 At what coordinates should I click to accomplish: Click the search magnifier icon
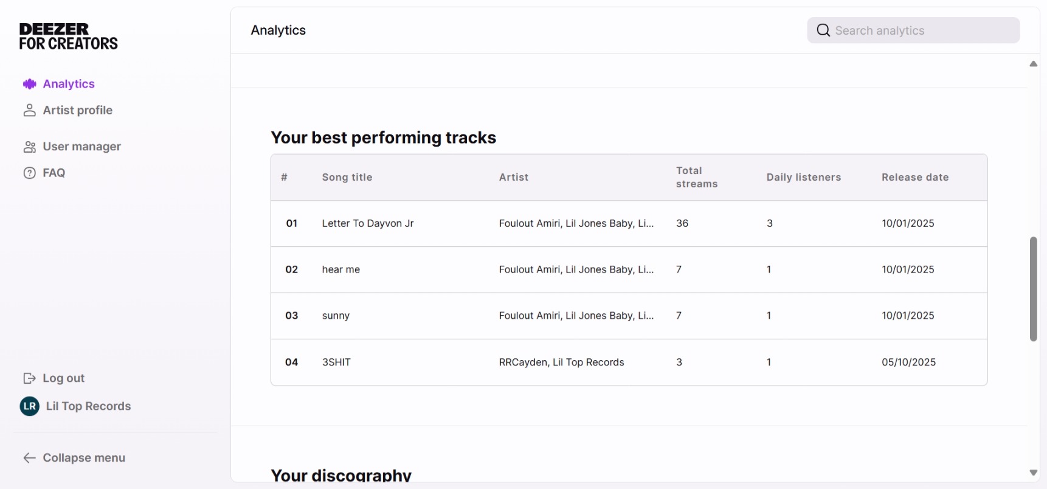(822, 30)
